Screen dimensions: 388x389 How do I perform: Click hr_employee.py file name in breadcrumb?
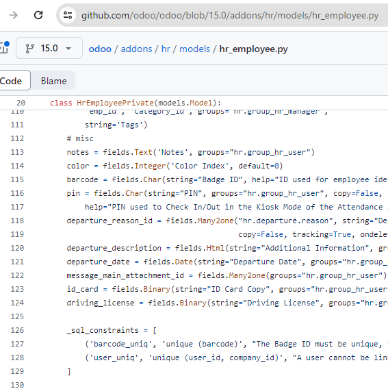[254, 49]
